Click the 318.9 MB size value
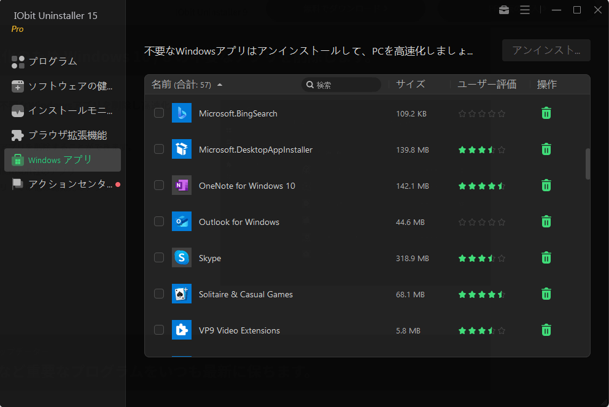The image size is (609, 407). (x=413, y=259)
